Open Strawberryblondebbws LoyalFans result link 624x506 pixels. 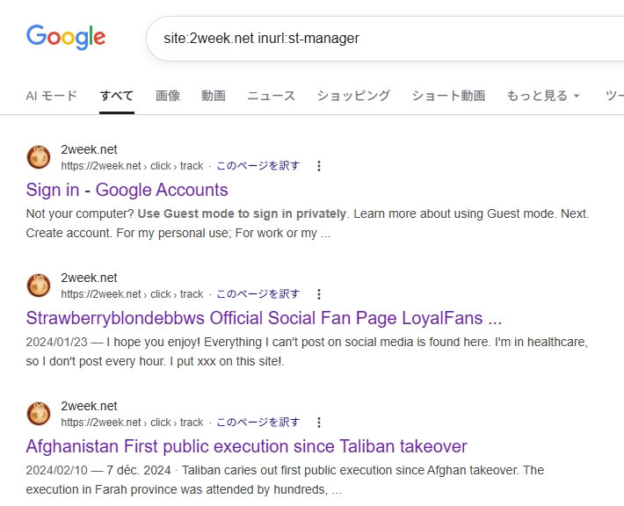[264, 318]
